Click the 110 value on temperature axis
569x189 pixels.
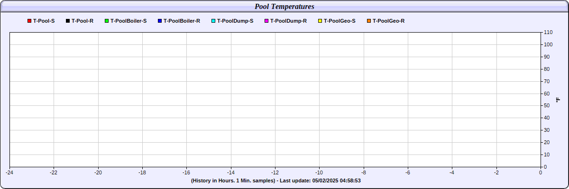548,32
